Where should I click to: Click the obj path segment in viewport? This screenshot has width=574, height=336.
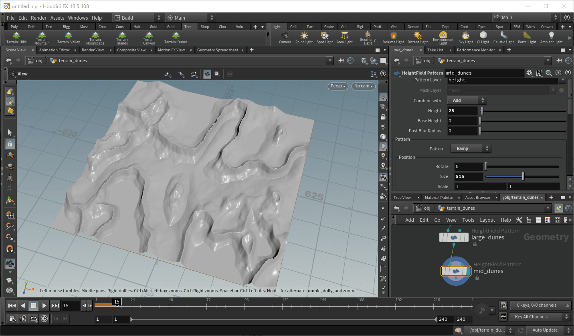[x=39, y=61]
